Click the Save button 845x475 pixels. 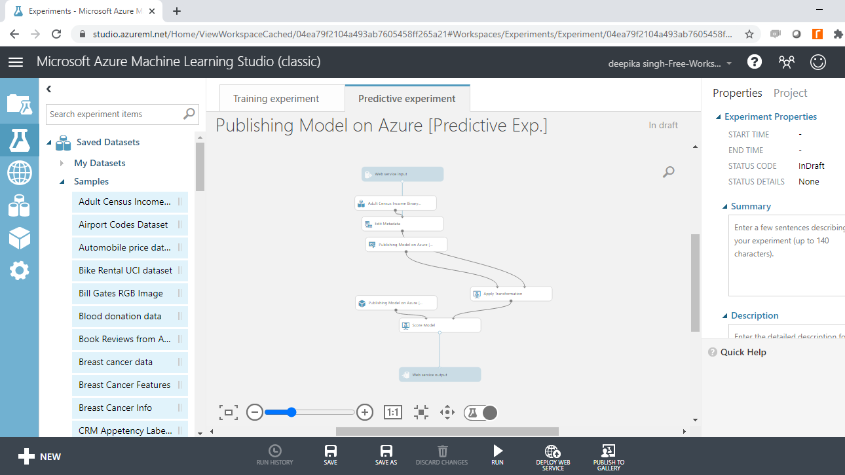pyautogui.click(x=331, y=455)
